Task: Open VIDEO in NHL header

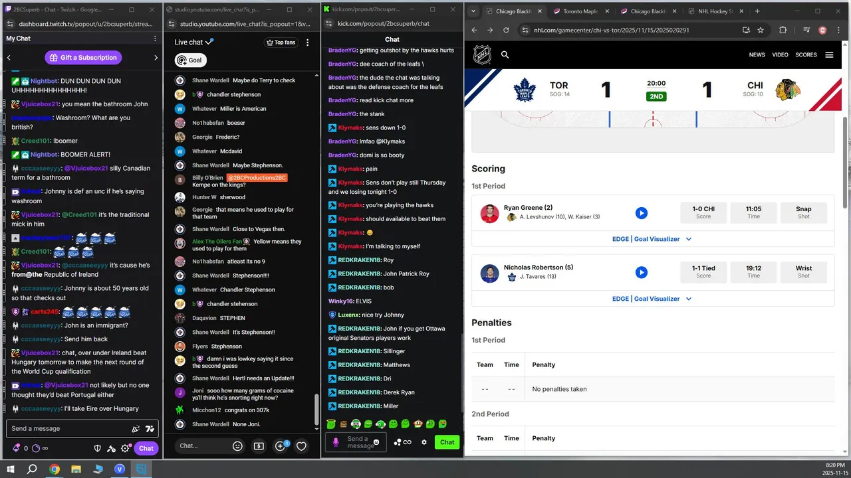Action: coord(780,55)
